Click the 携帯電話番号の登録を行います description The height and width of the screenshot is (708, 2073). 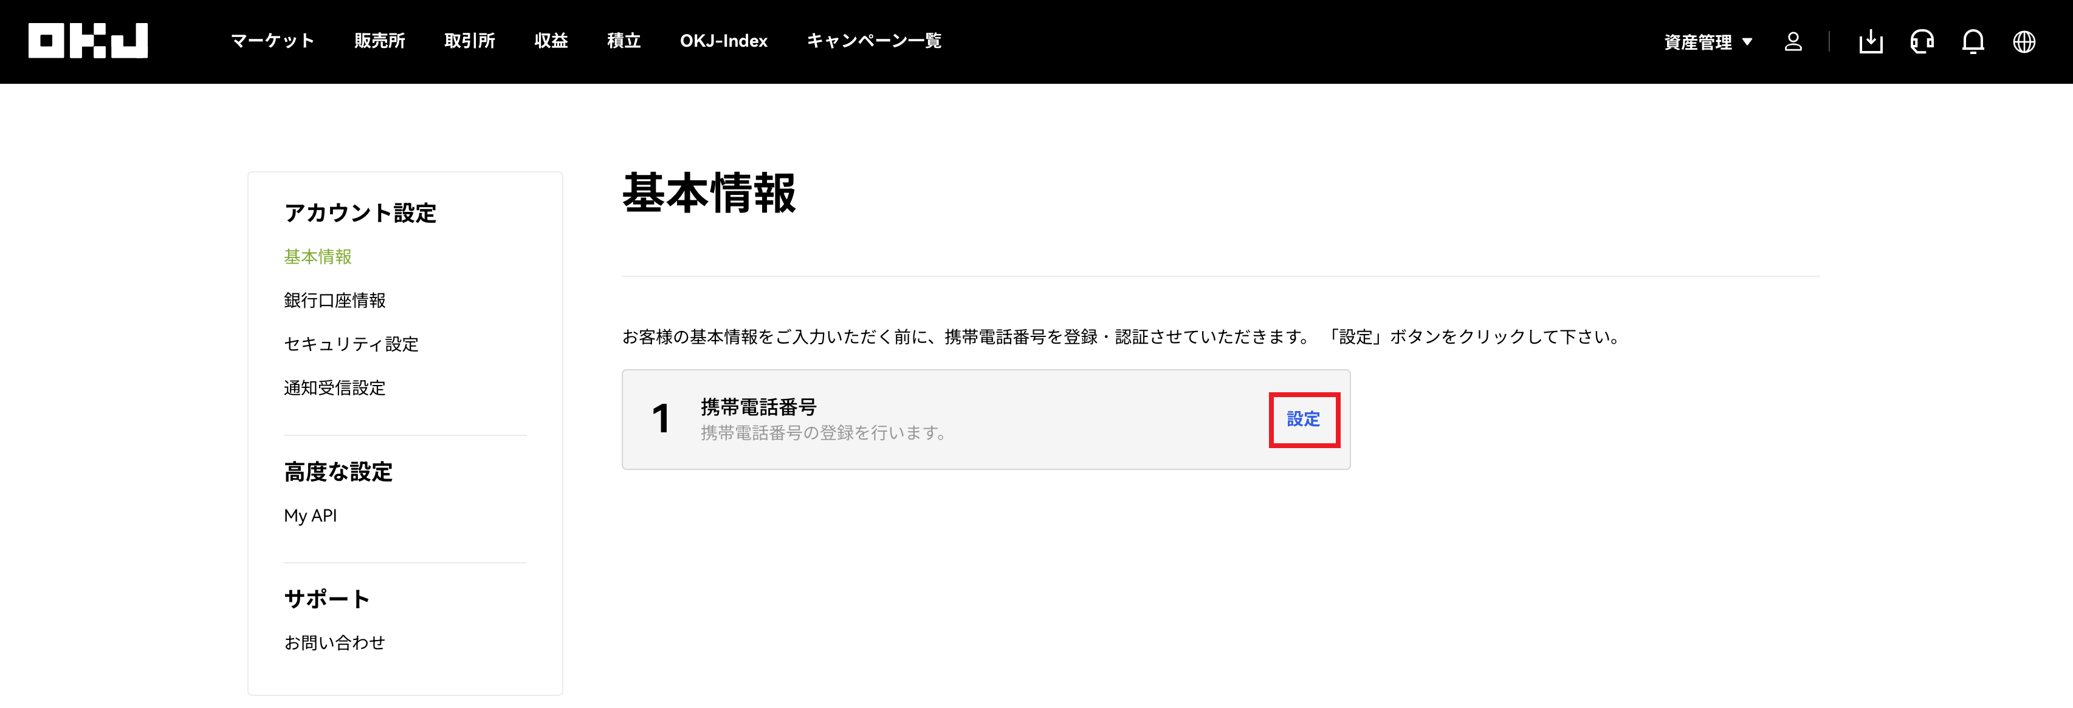click(x=825, y=433)
